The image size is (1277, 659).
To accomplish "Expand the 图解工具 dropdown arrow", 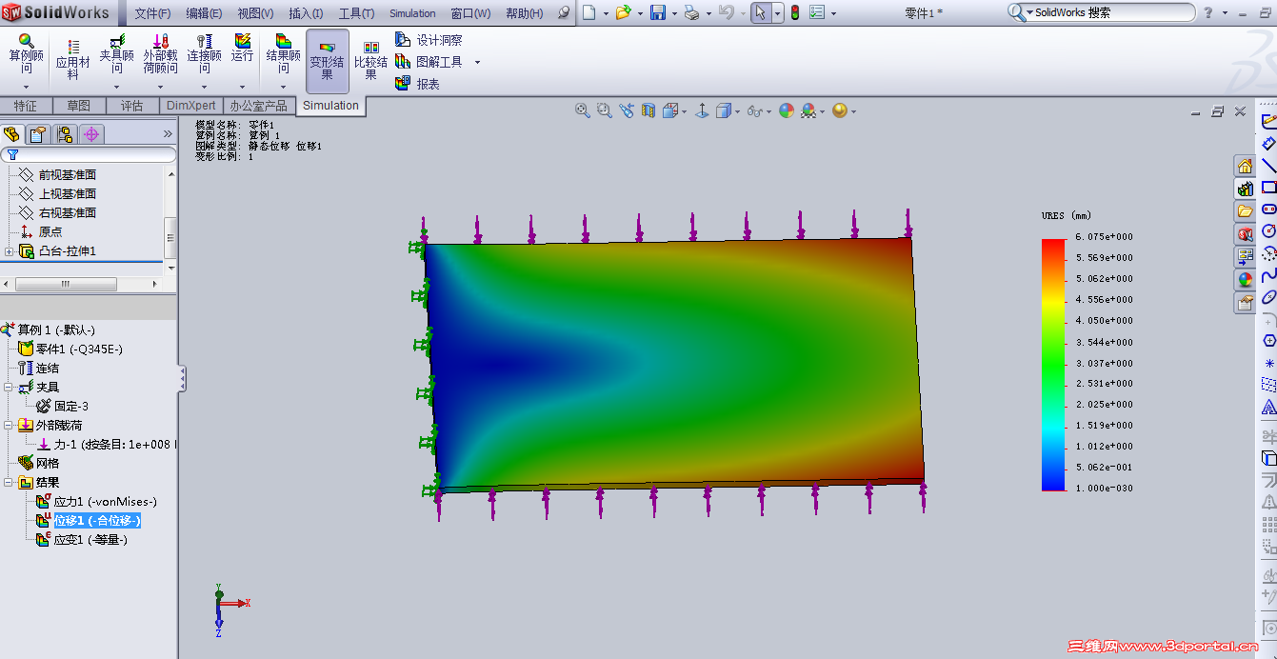I will (x=477, y=63).
